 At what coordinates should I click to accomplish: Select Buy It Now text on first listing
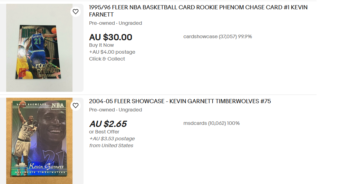click(101, 45)
